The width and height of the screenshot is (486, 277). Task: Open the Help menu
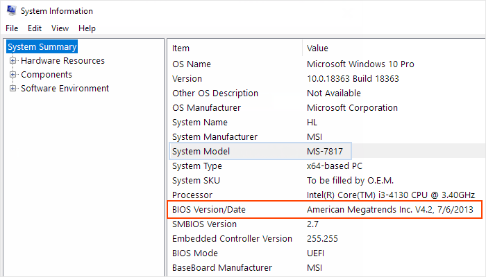[x=87, y=28]
